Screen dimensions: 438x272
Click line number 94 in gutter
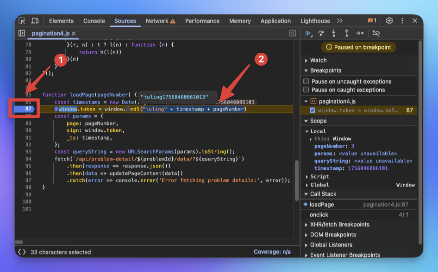click(x=28, y=159)
